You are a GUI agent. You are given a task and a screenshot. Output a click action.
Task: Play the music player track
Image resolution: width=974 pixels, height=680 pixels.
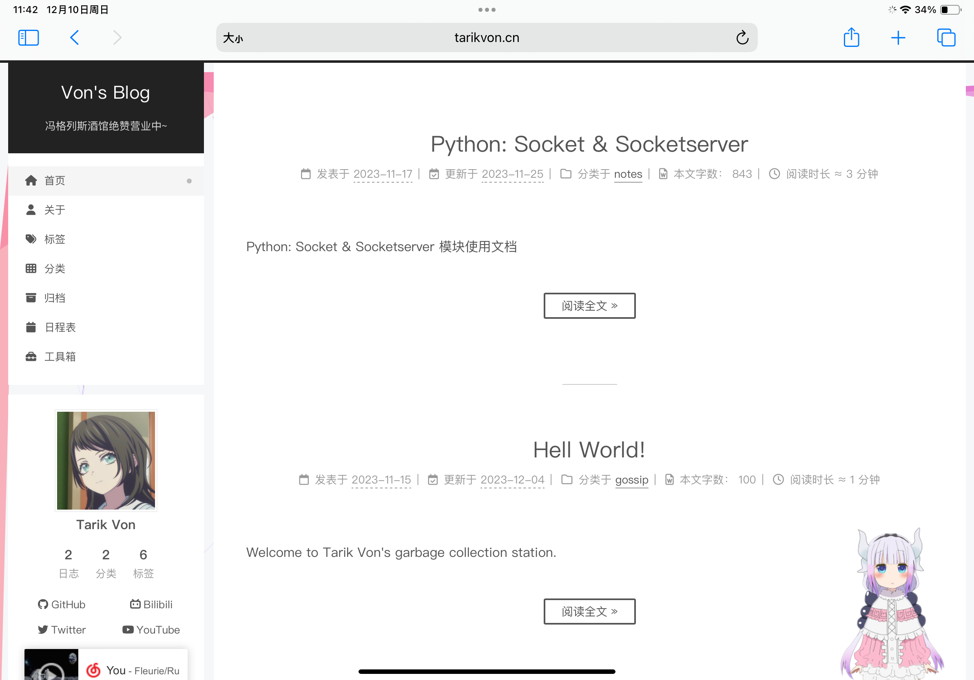click(51, 671)
